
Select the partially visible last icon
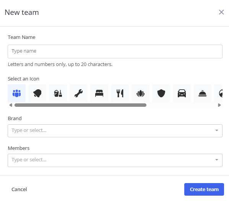218,93
